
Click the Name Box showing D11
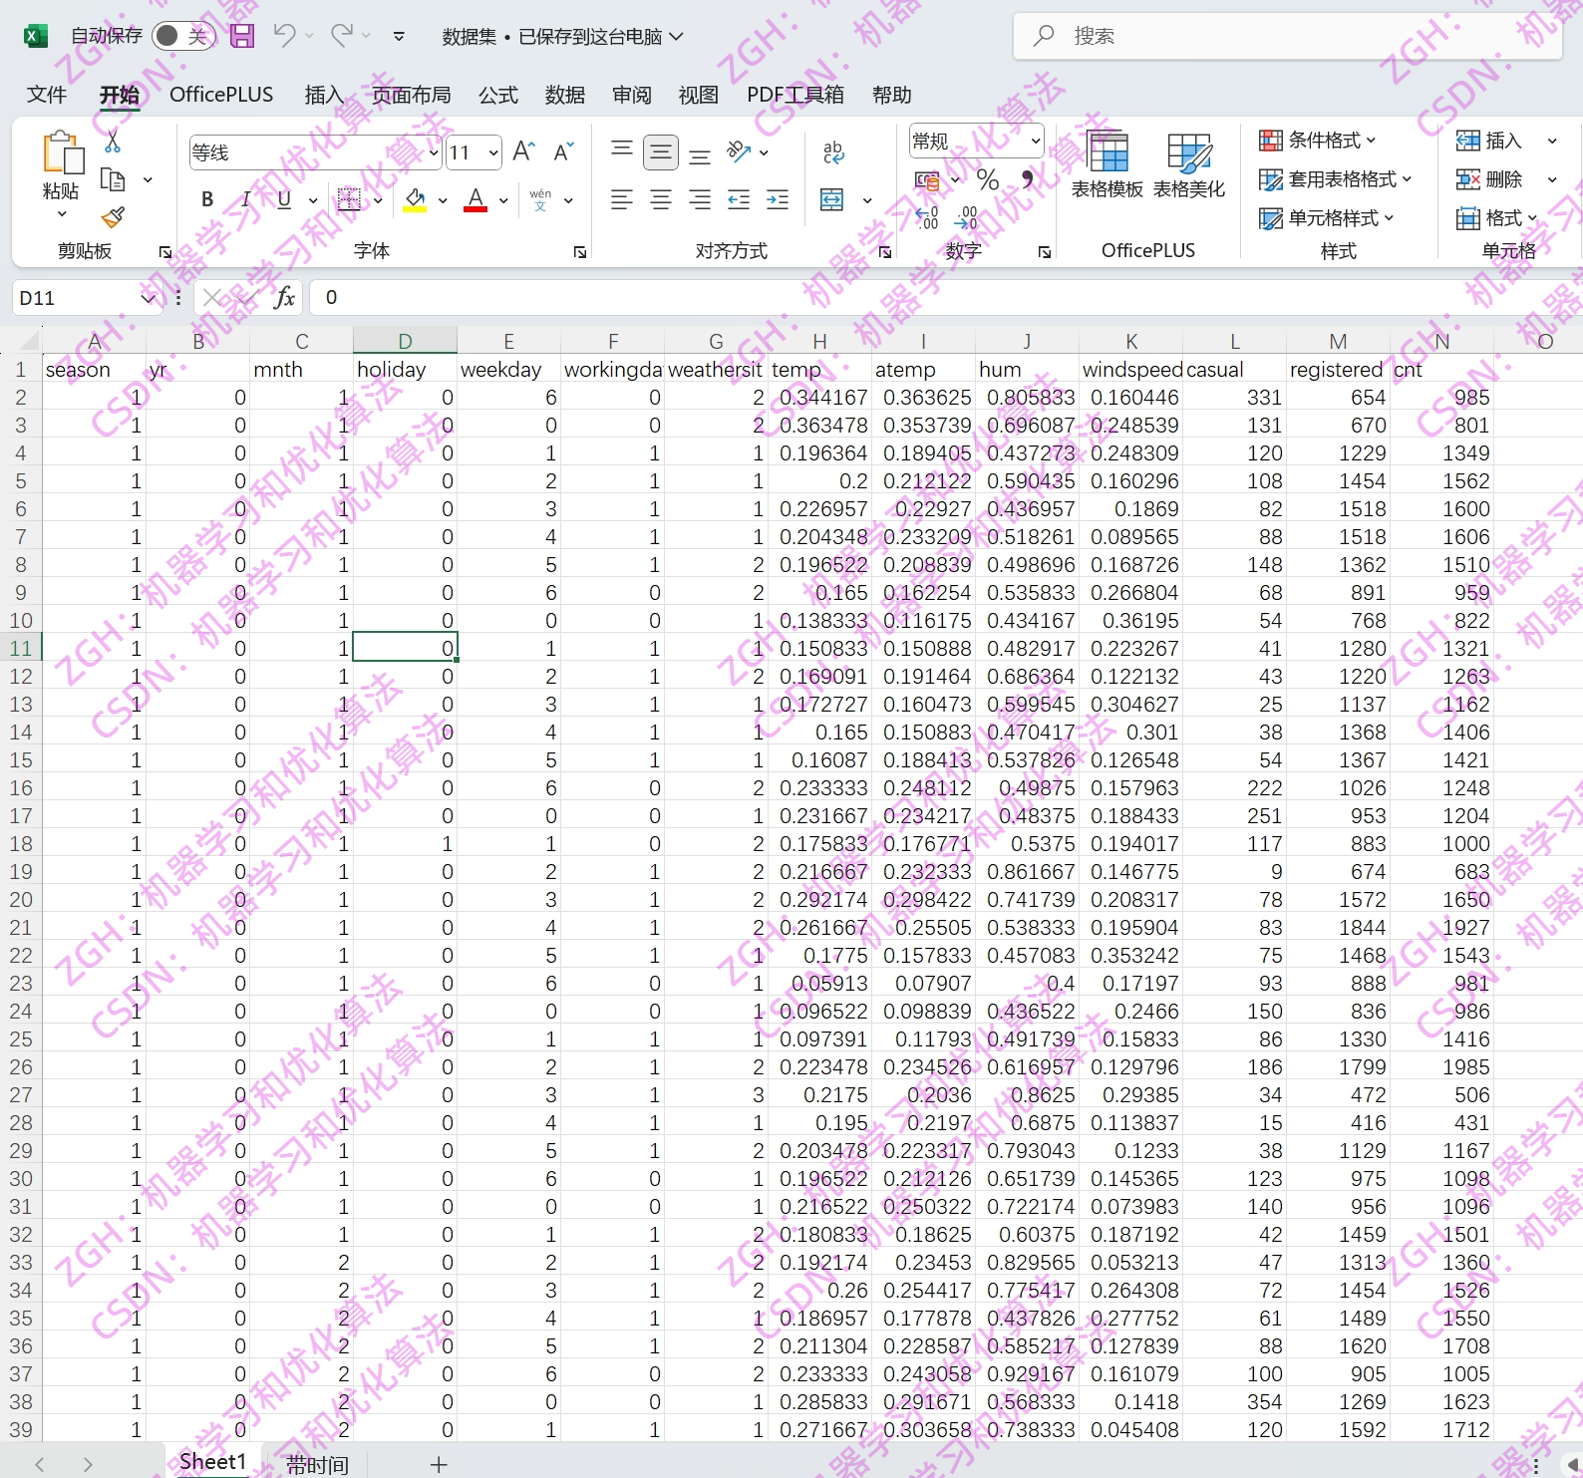click(x=86, y=298)
